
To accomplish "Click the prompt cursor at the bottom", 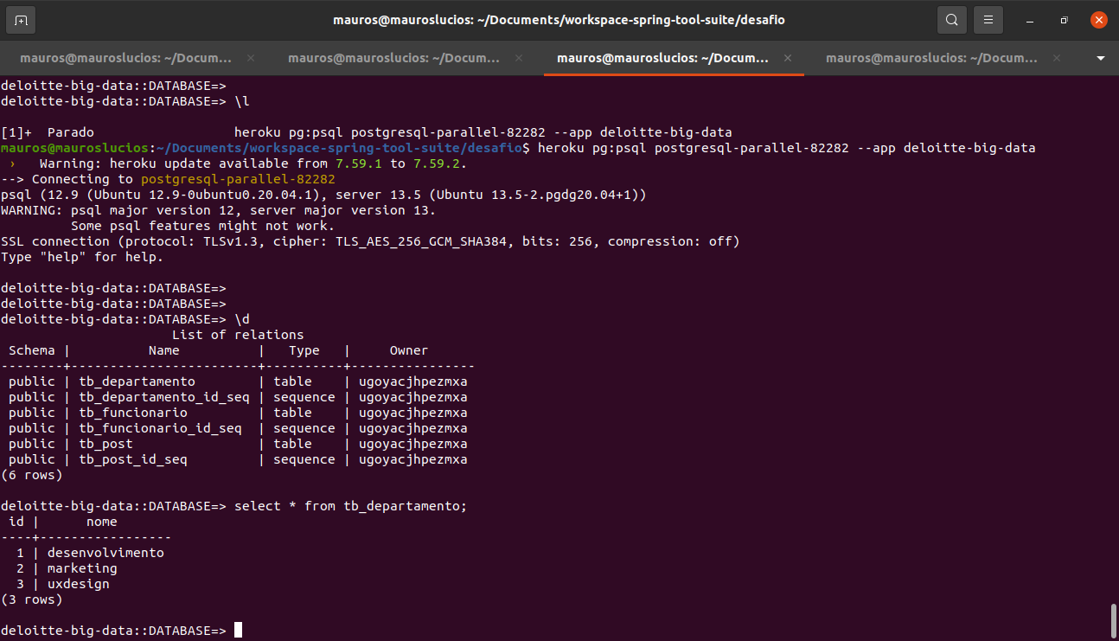I will pos(238,631).
